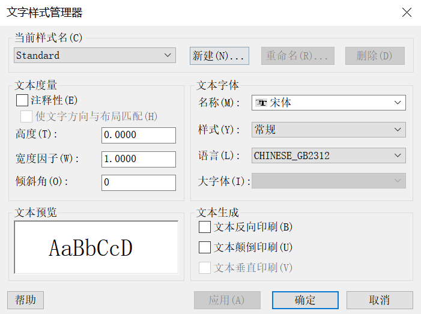The image size is (421, 314).
Task: Click the 帮助 button
Action: [x=25, y=300]
